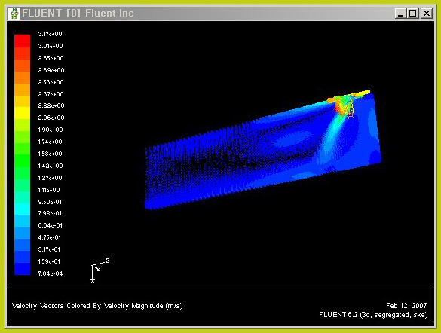Viewport: 441px width, 333px height.
Task: Click the Z axis label of triad
Action: click(x=108, y=261)
